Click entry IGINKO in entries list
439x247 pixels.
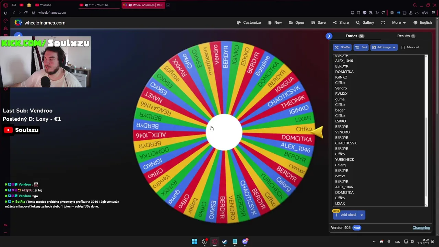pyautogui.click(x=341, y=77)
